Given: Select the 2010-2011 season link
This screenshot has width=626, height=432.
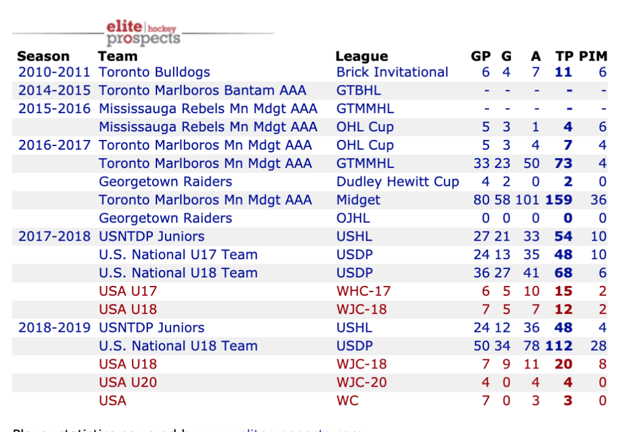Looking at the screenshot, I should [54, 72].
